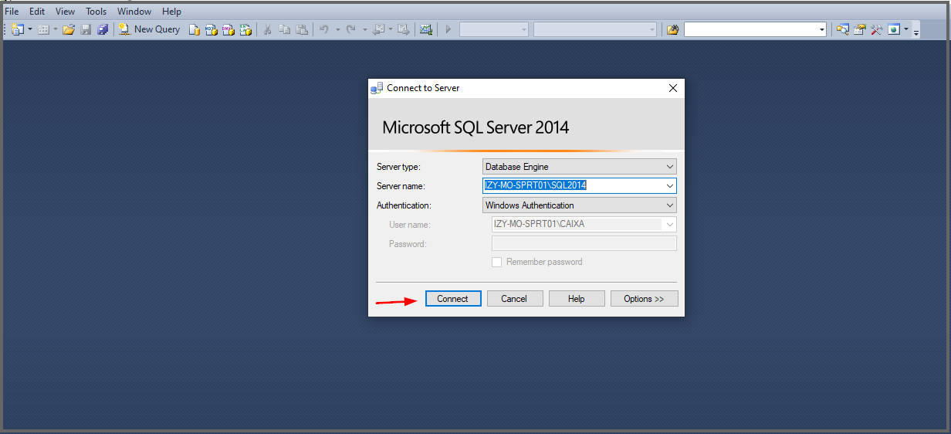This screenshot has height=434, width=951.
Task: Click the Analysis Services XMLA Query icon
Action: click(x=245, y=29)
